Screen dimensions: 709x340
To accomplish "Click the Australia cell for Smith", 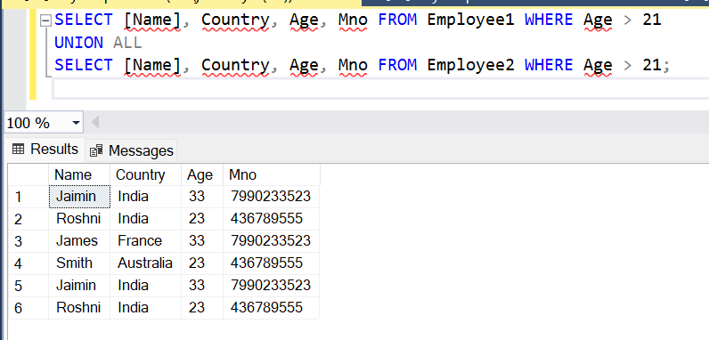I will (145, 263).
